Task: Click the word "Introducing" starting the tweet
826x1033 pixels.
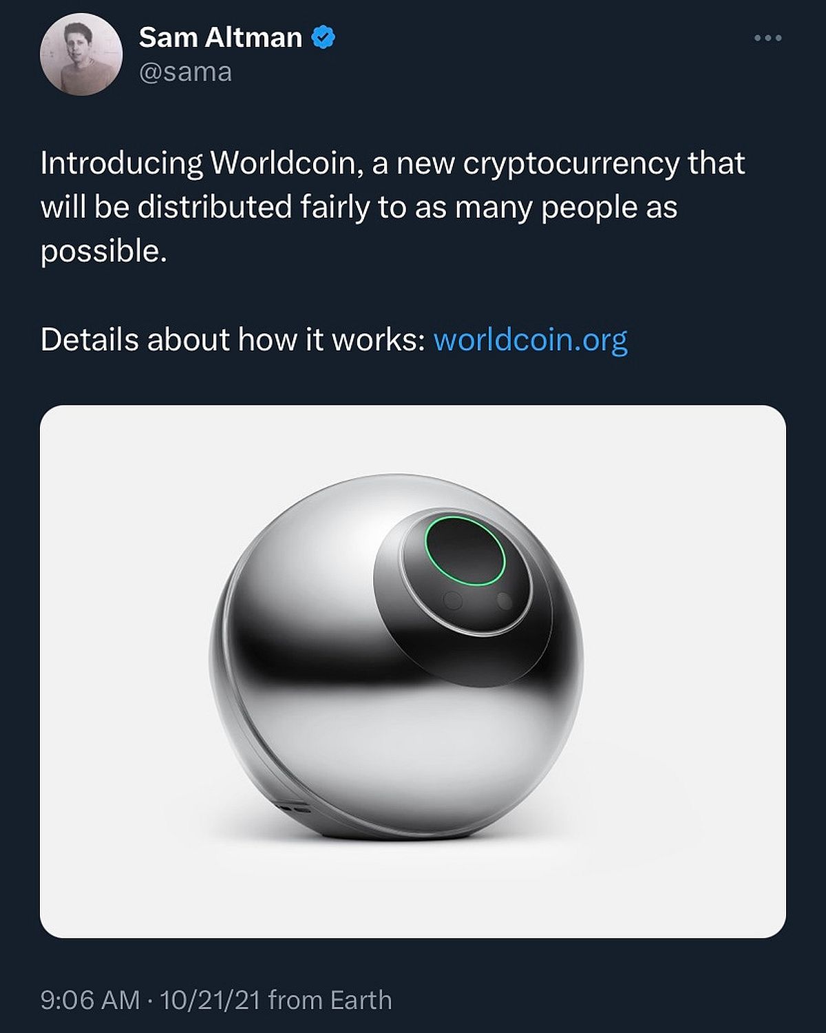Action: click(122, 165)
